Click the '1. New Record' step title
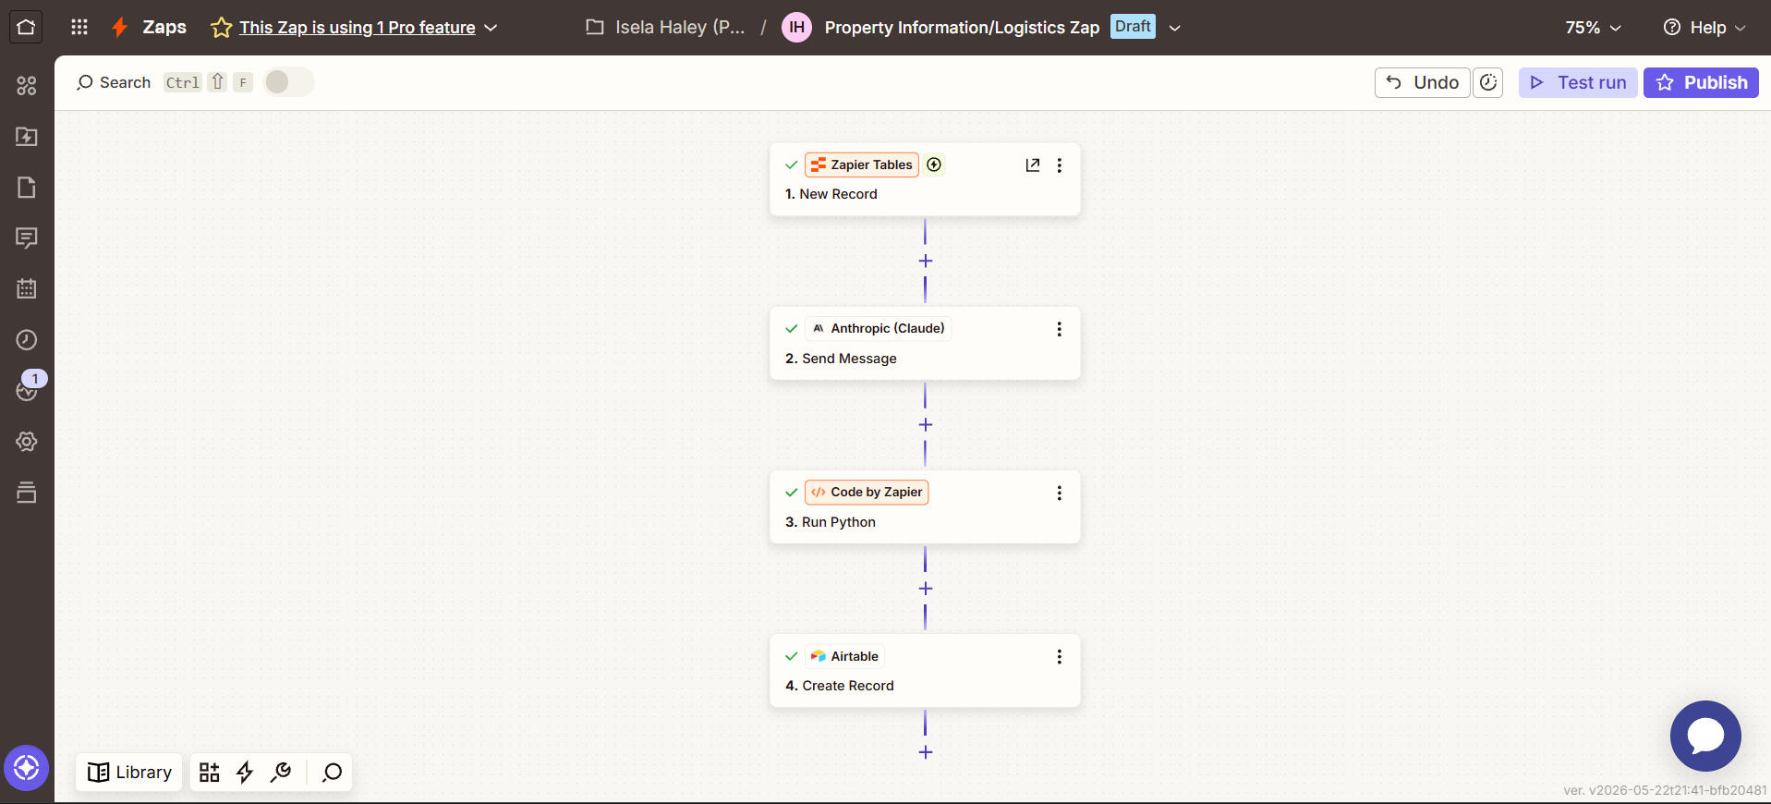 tap(831, 194)
